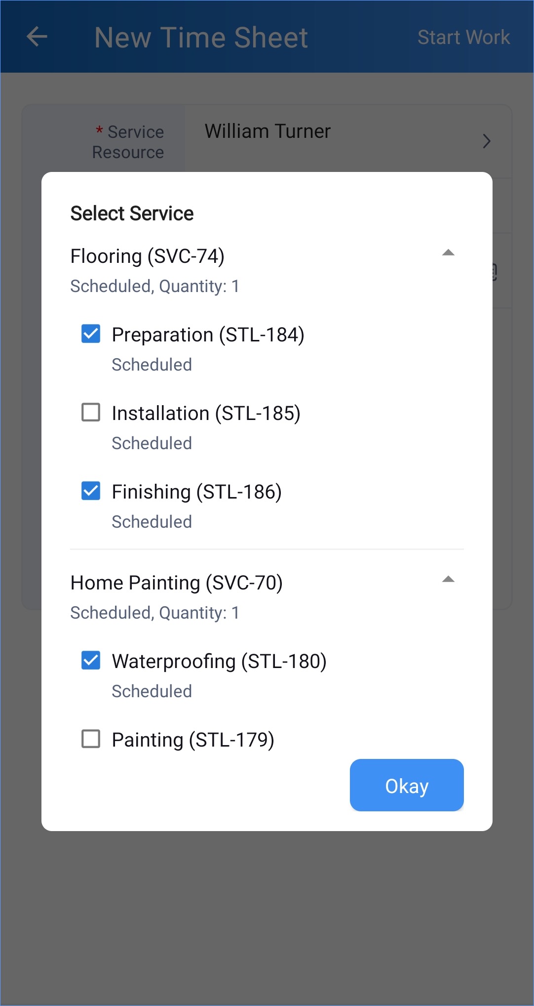The width and height of the screenshot is (534, 1006).
Task: Tap the Installation (STL-185) label
Action: tap(206, 414)
